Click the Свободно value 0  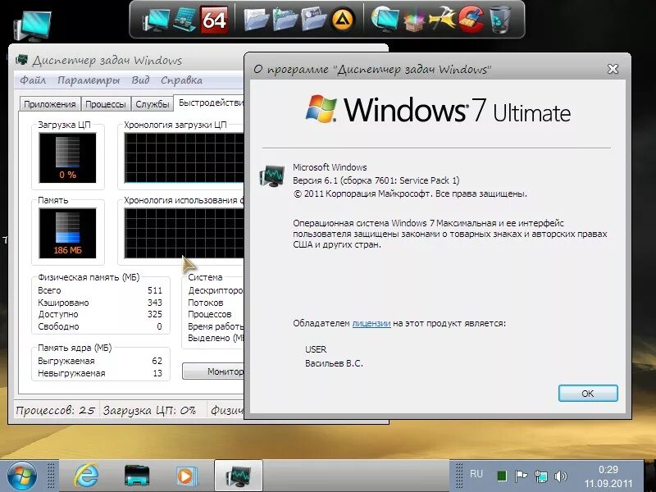click(159, 326)
